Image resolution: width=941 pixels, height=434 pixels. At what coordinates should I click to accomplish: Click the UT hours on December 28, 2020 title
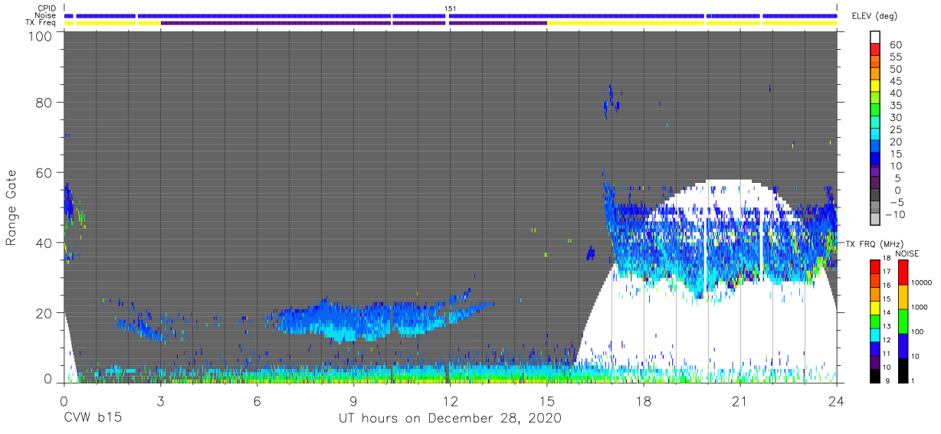[450, 419]
